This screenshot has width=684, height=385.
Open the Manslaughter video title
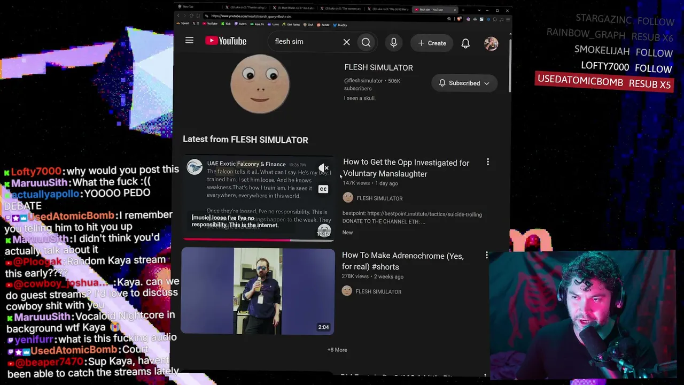[406, 168]
